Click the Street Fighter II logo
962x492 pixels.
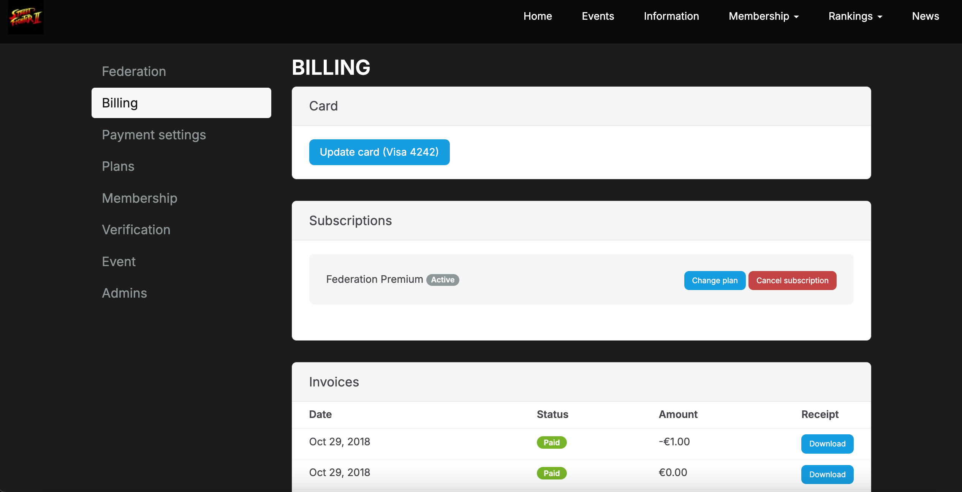click(x=26, y=17)
